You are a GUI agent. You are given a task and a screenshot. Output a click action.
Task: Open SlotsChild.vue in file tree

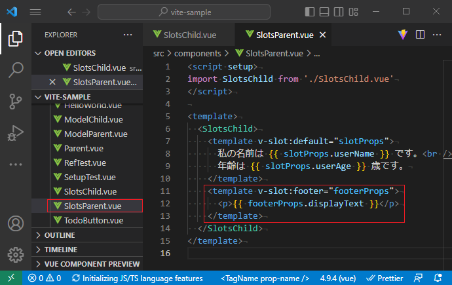[87, 191]
